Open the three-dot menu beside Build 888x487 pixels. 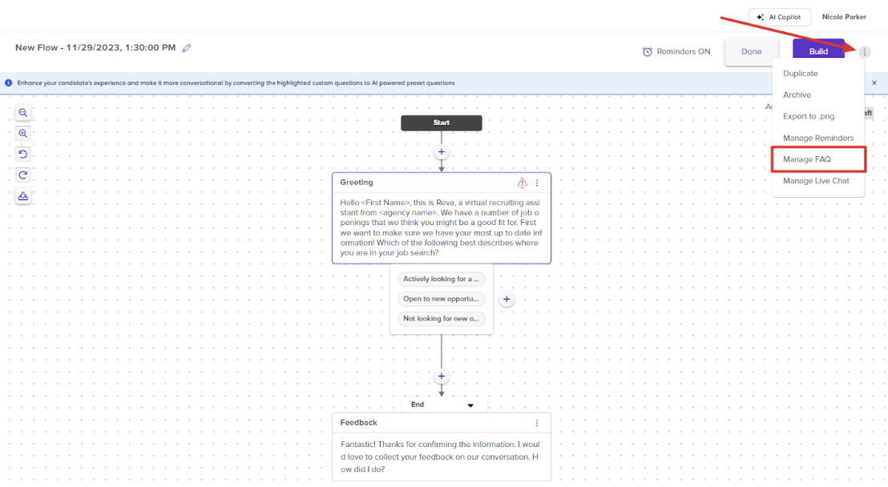[x=864, y=51]
